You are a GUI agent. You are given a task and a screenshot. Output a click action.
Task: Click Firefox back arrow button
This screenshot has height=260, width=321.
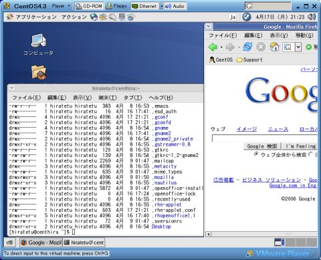tap(213, 47)
